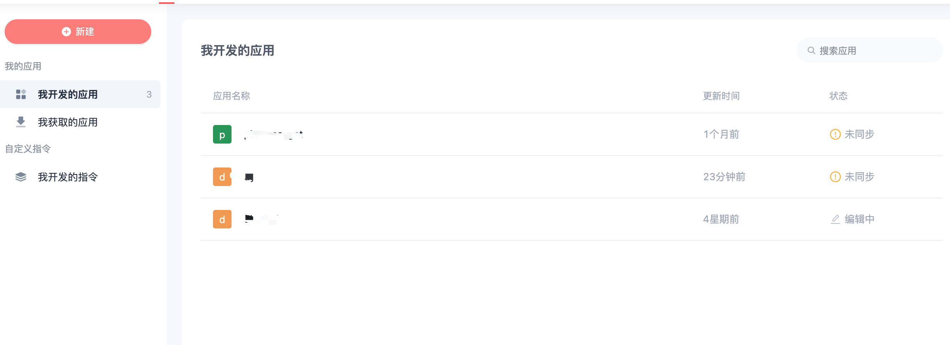Click 未同步 status in the 23分钟前 row
The height and width of the screenshot is (345, 950).
(x=852, y=177)
